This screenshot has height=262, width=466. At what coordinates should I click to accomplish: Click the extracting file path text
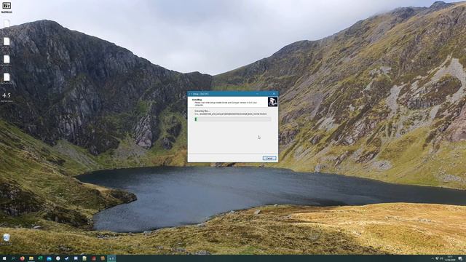(x=231, y=114)
